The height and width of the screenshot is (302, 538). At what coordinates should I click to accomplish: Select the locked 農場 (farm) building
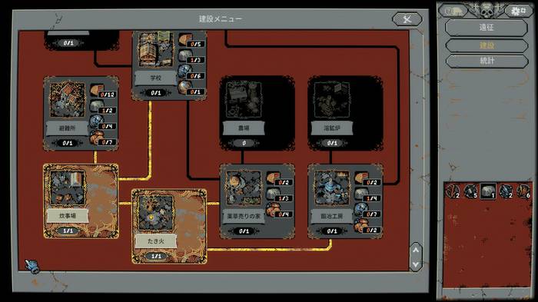(x=257, y=114)
